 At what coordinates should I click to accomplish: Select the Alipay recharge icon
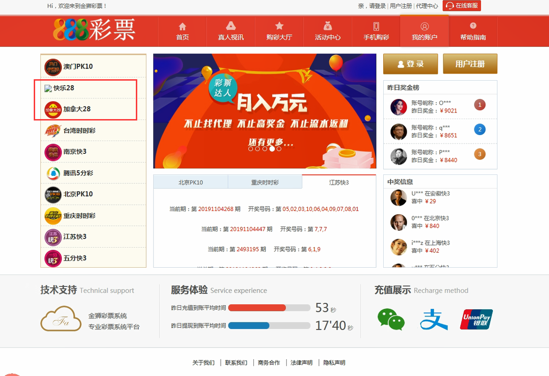tap(433, 319)
